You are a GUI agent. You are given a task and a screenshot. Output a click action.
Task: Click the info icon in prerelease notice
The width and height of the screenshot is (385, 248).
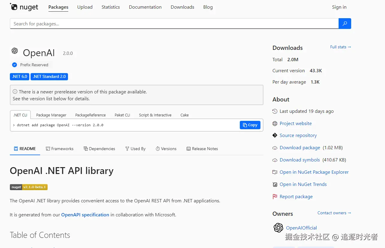15,92
